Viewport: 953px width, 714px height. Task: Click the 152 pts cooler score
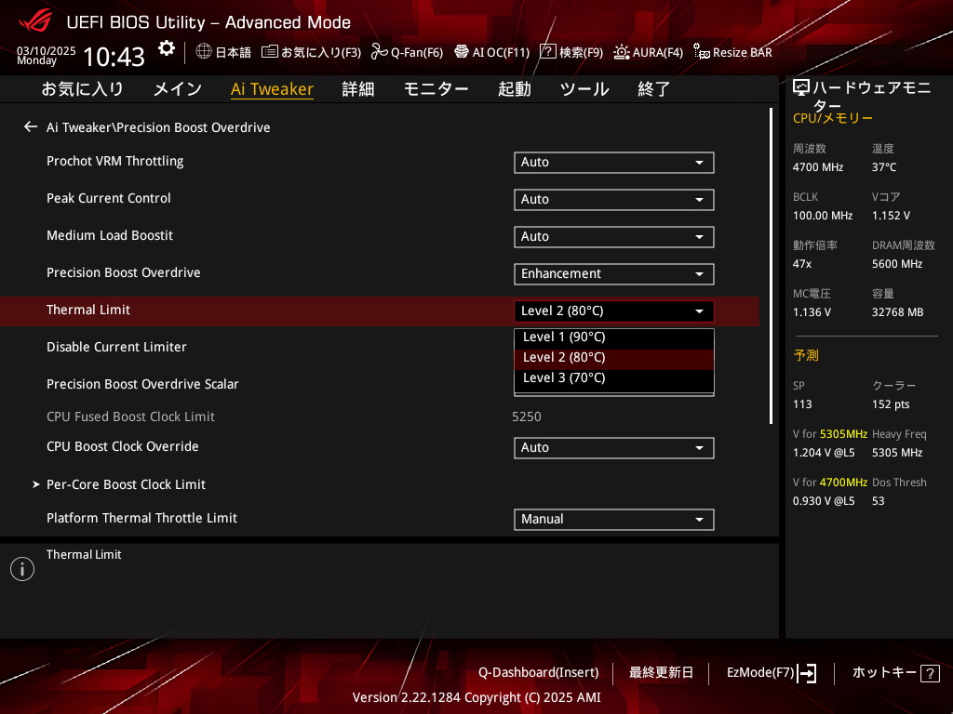pyautogui.click(x=891, y=405)
